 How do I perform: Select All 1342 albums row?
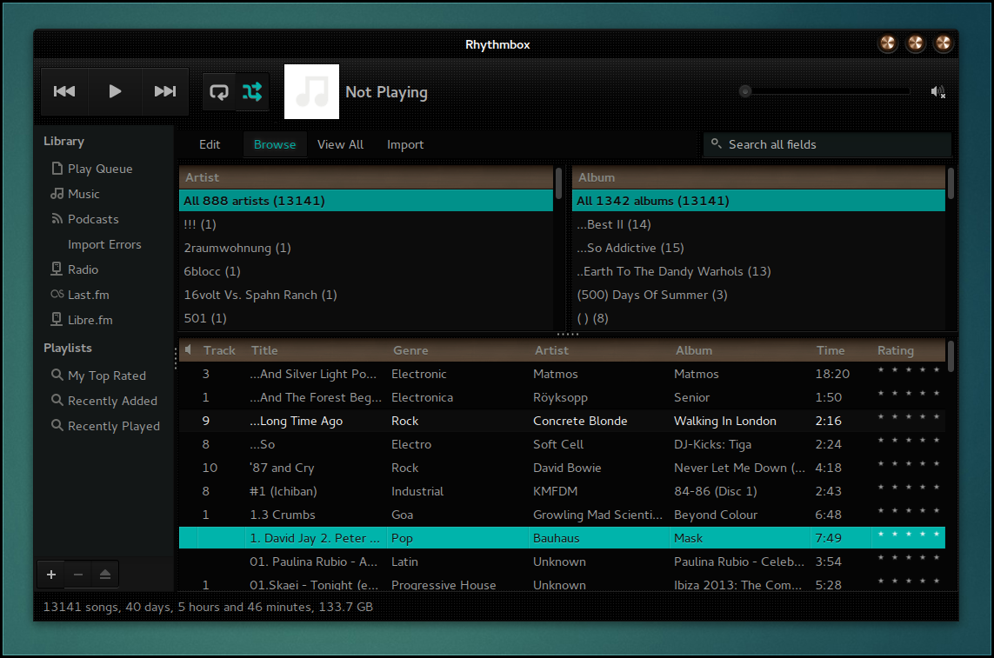(759, 201)
